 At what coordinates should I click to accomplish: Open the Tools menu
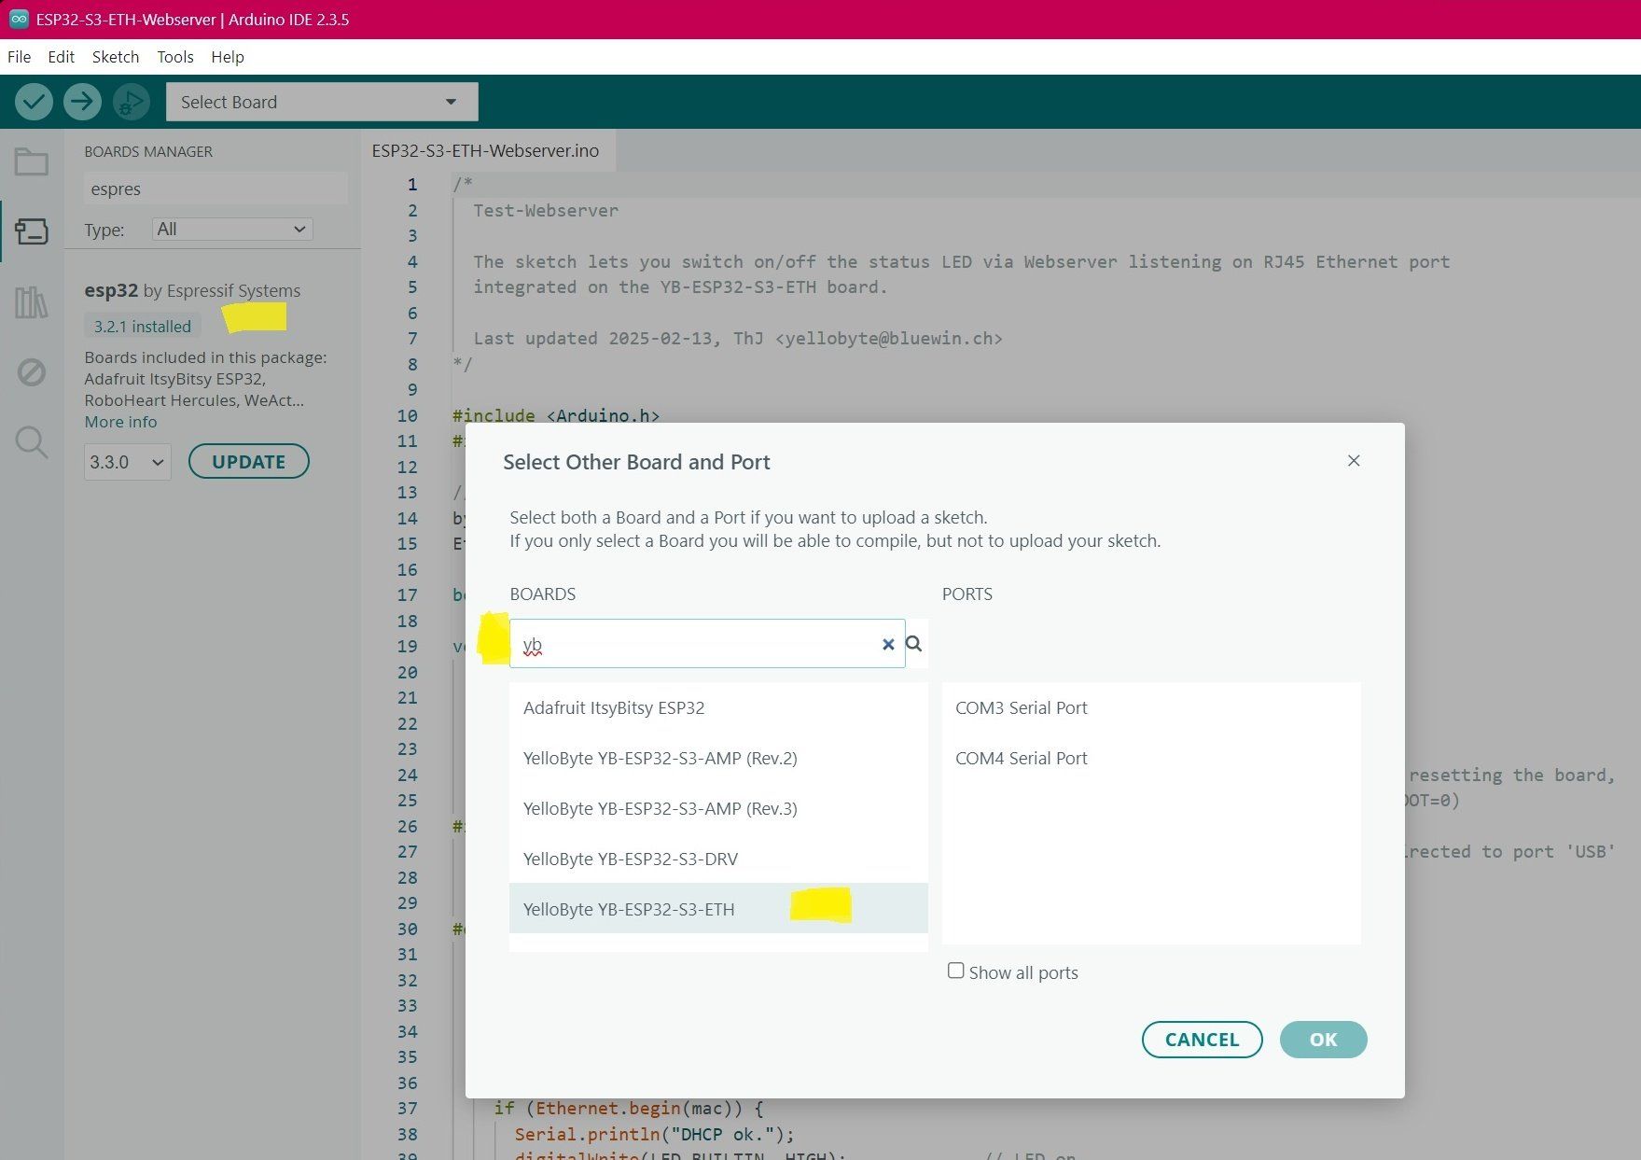click(175, 57)
